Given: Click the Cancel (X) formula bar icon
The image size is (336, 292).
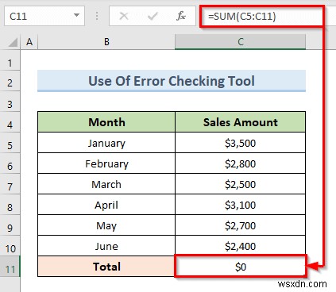Looking at the screenshot, I should 124,16.
